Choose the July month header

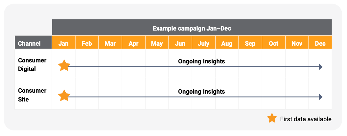[x=203, y=43]
